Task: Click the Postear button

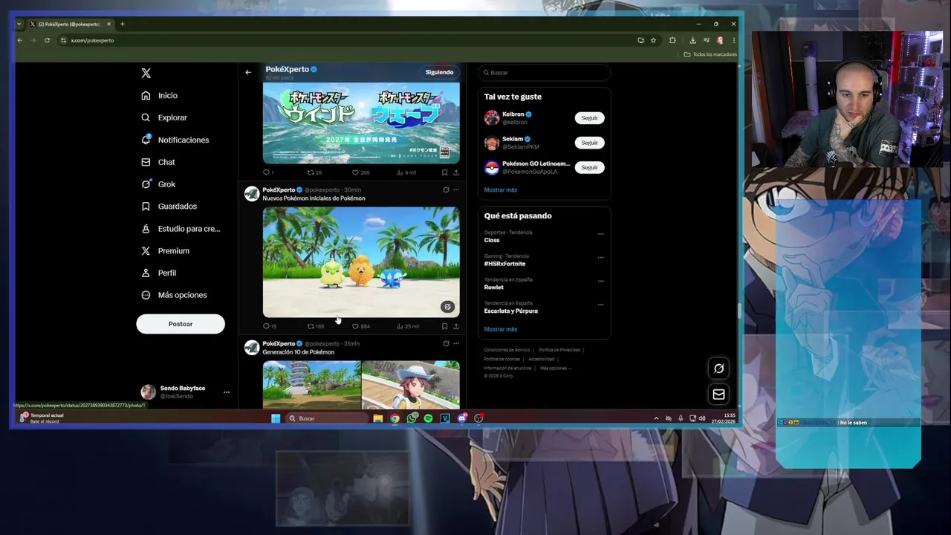Action: coord(181,324)
